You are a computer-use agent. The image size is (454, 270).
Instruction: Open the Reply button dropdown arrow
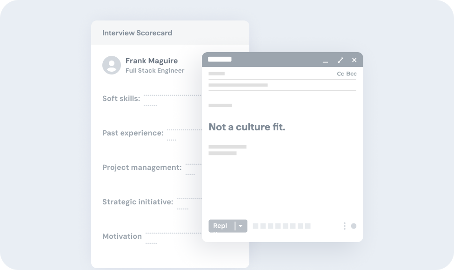pyautogui.click(x=240, y=226)
